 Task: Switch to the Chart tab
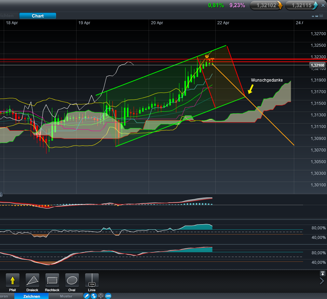click(x=38, y=16)
